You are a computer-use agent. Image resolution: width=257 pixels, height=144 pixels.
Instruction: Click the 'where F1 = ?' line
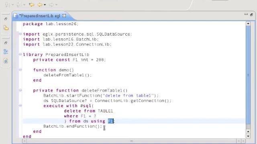coord(80,116)
